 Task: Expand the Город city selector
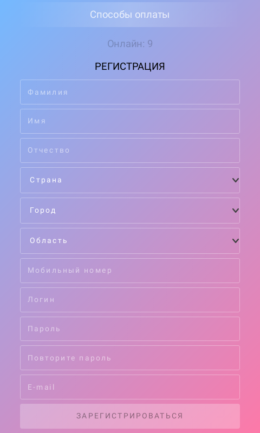tap(130, 211)
